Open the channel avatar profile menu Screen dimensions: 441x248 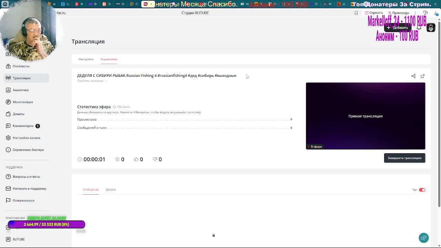431,28
